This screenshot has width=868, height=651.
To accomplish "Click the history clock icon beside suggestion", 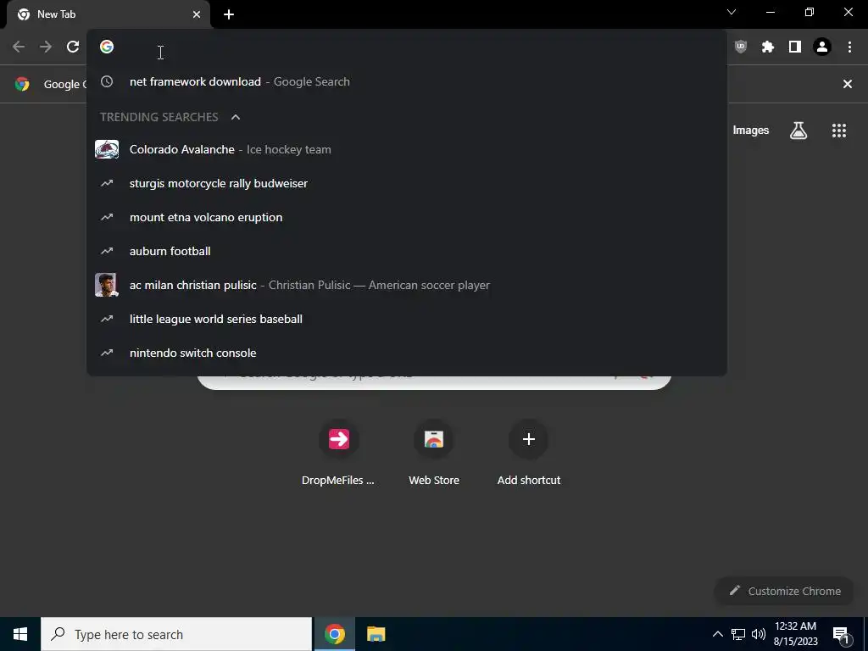I will (106, 81).
